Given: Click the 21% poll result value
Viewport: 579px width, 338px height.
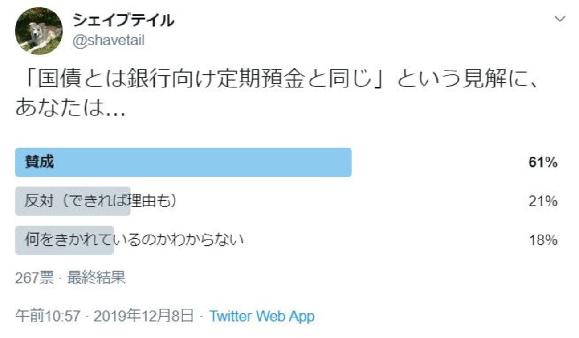Looking at the screenshot, I should 543,202.
